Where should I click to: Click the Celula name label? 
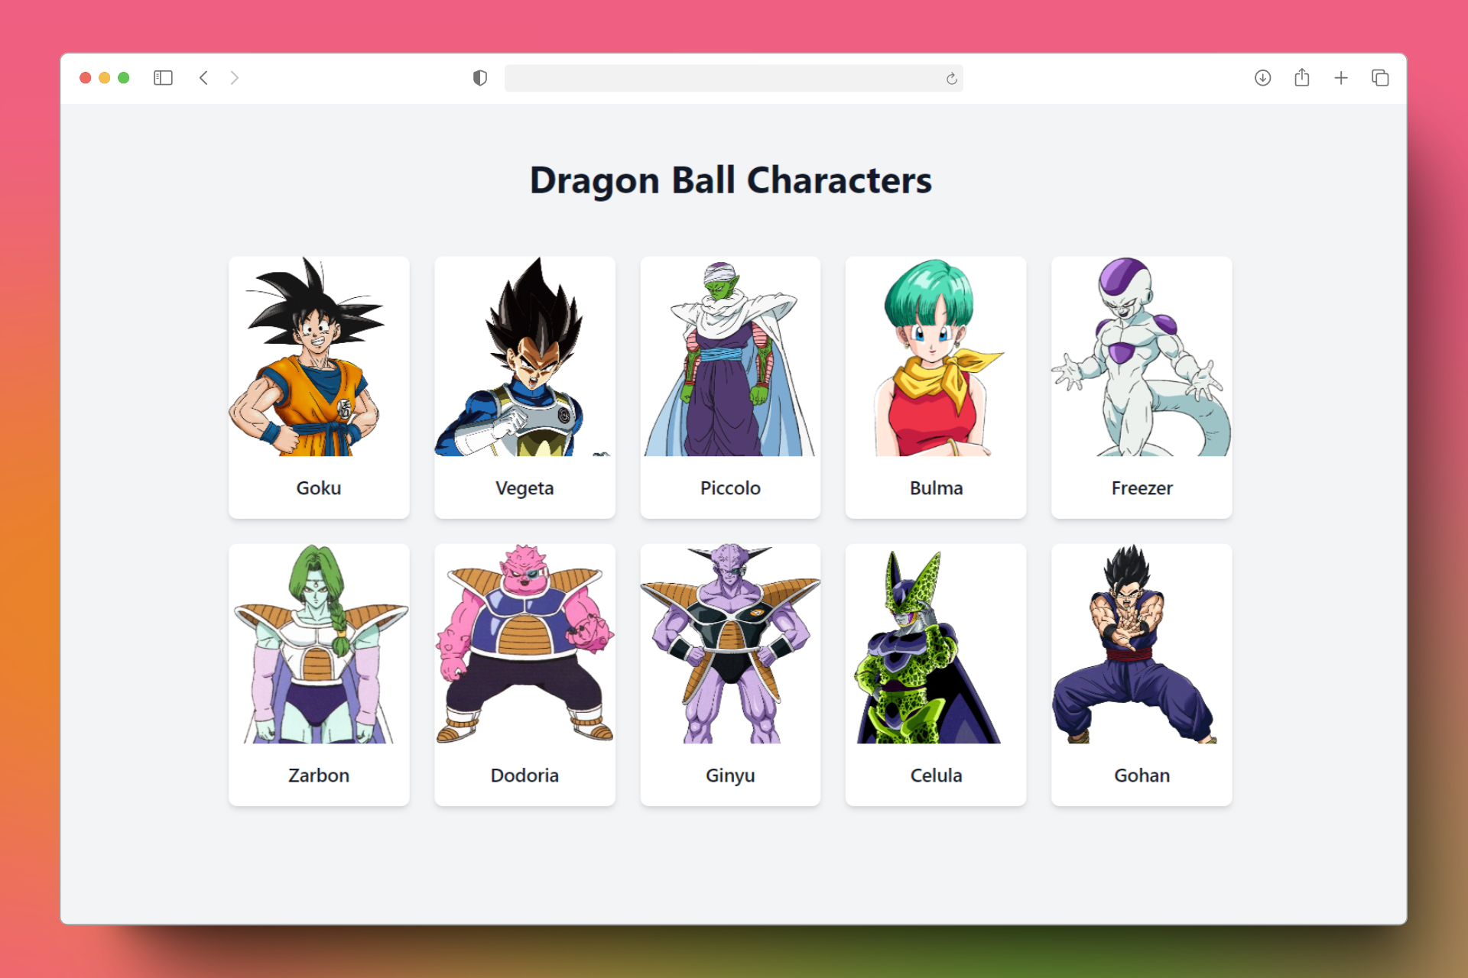tap(936, 776)
